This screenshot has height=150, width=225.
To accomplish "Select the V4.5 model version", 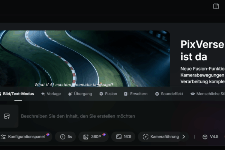I will tap(210, 136).
